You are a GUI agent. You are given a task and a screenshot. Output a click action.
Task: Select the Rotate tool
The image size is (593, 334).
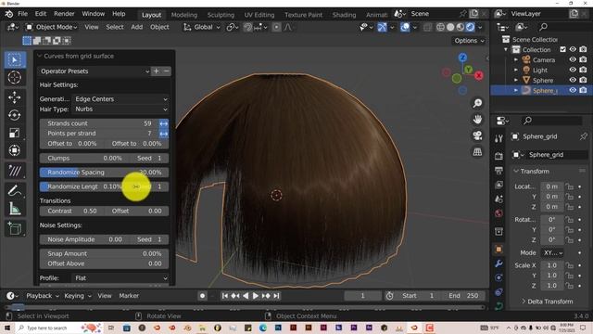(15, 115)
